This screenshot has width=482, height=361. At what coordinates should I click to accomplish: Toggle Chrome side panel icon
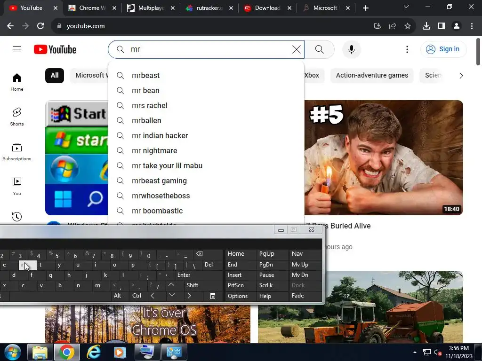tap(442, 26)
